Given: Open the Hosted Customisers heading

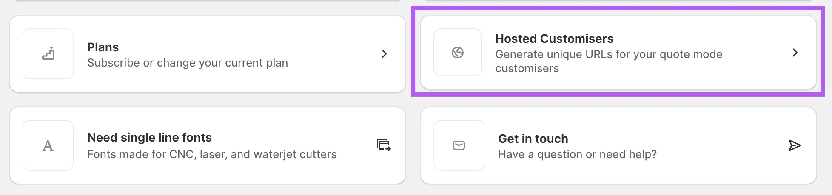Looking at the screenshot, I should [554, 39].
